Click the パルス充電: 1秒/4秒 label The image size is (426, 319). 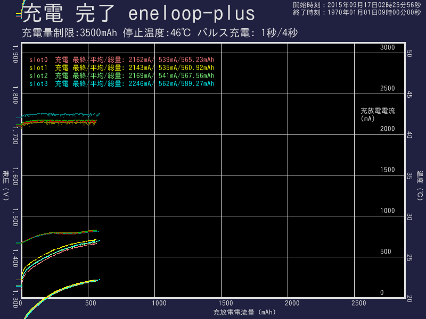tap(247, 33)
